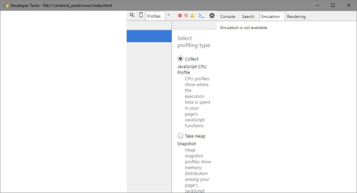Screen dimensions: 357x193
Task: Toggle device mode phone icon
Action: [x=141, y=15]
